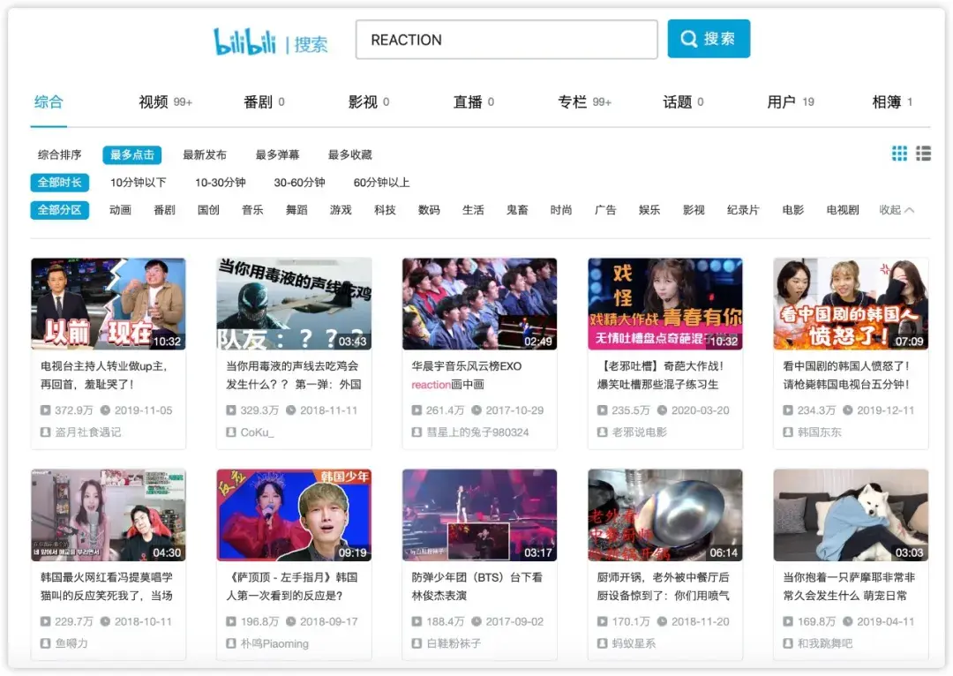This screenshot has height=676, width=953.
Task: Click the magnifier search button
Action: [x=709, y=39]
